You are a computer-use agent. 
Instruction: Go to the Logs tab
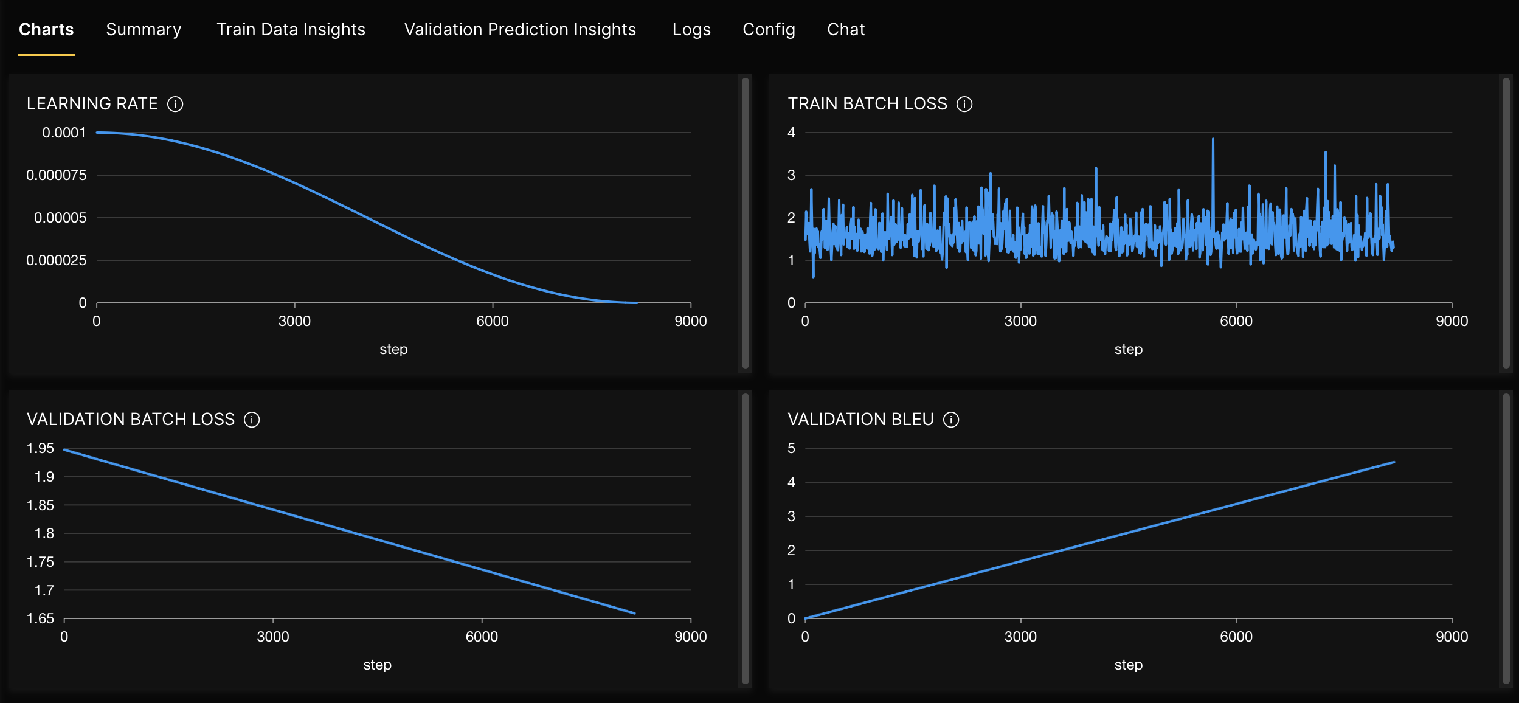point(691,29)
